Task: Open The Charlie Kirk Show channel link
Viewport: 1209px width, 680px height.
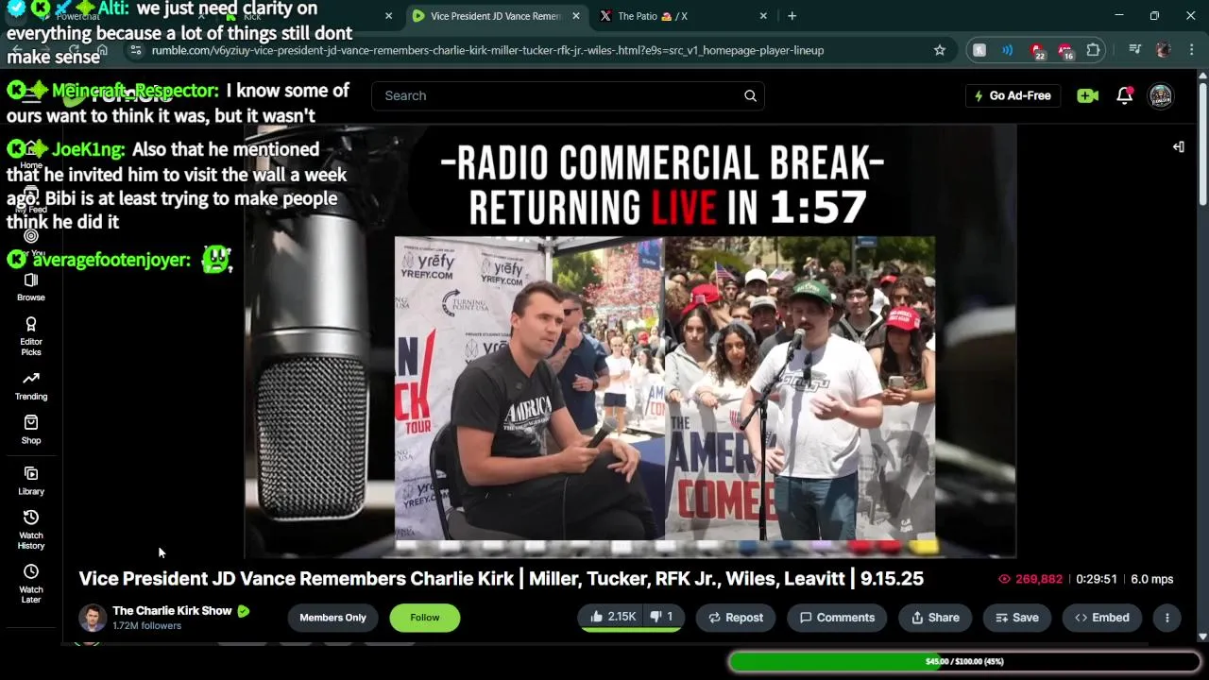Action: click(172, 611)
